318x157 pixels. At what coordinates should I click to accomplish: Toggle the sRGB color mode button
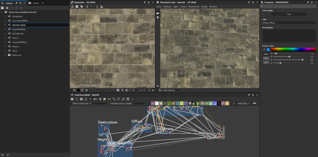point(266,54)
